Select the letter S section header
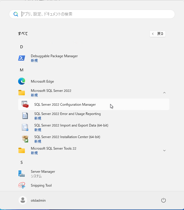The height and width of the screenshot is (210, 184). [22, 162]
